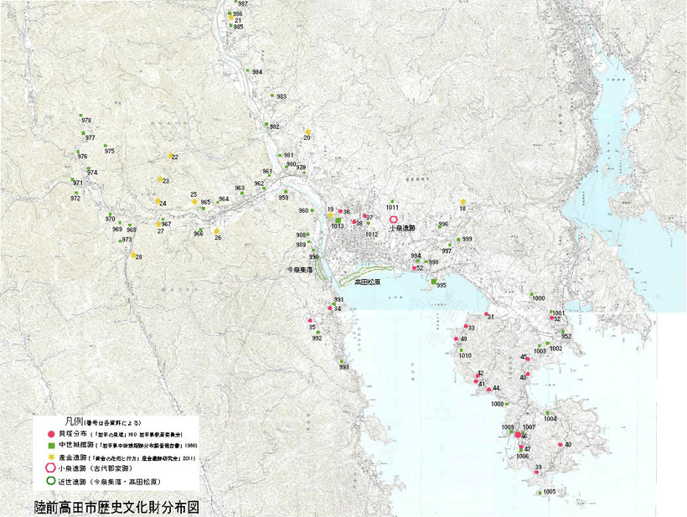
Task: Click the gold site star labeled 23
Action: point(160,179)
